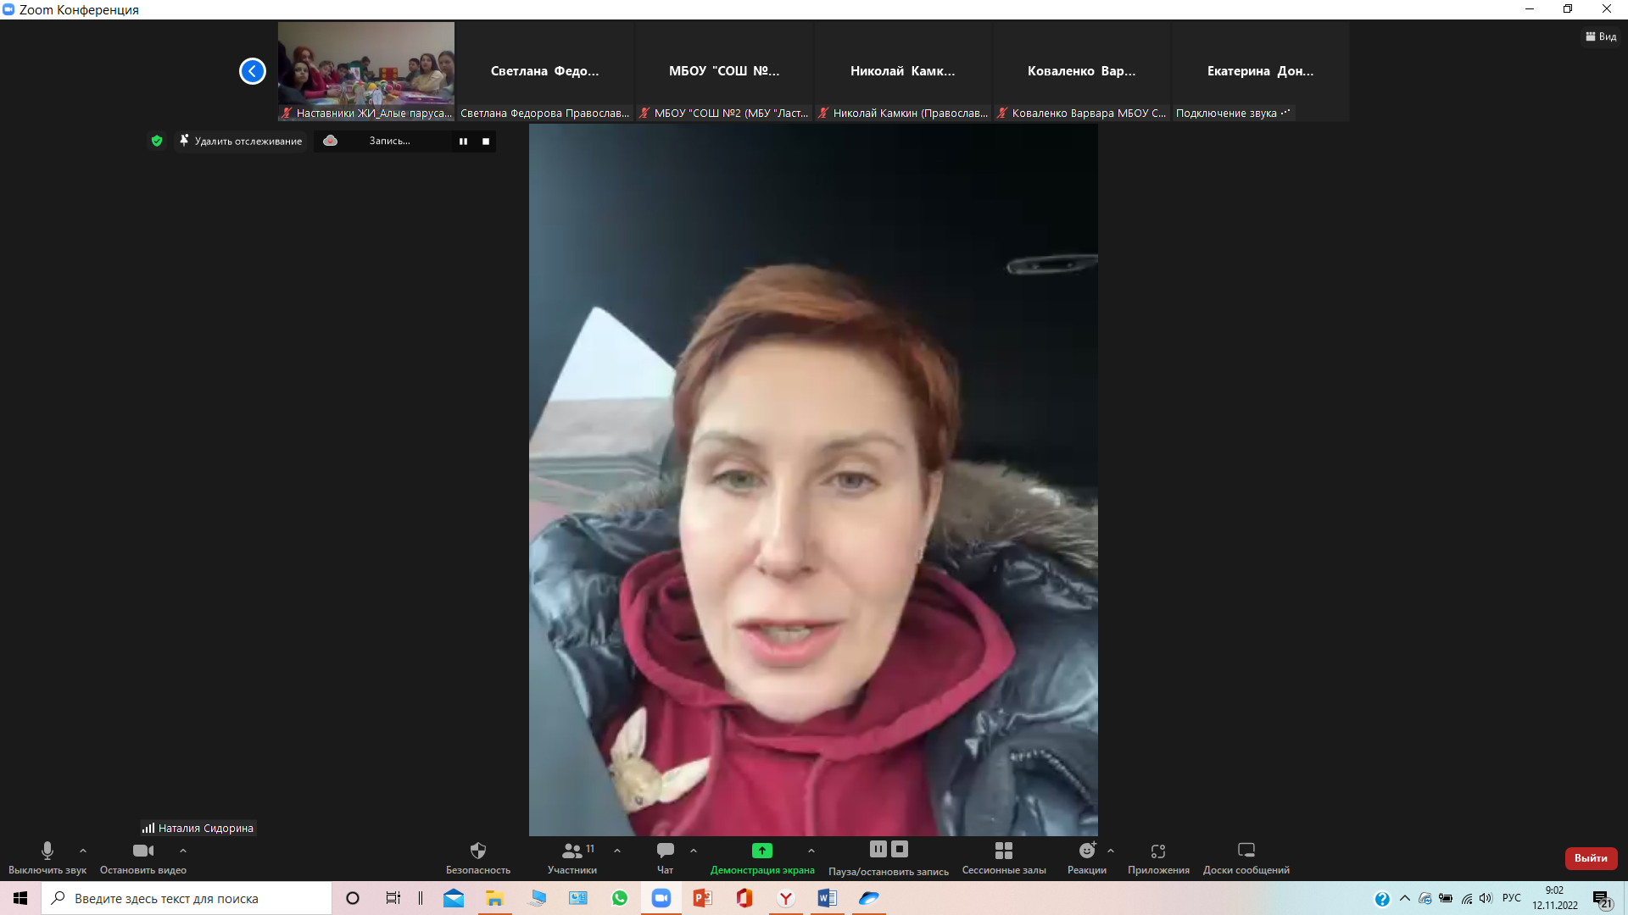Click the red Выйти leave button
The height and width of the screenshot is (915, 1628).
tap(1591, 858)
